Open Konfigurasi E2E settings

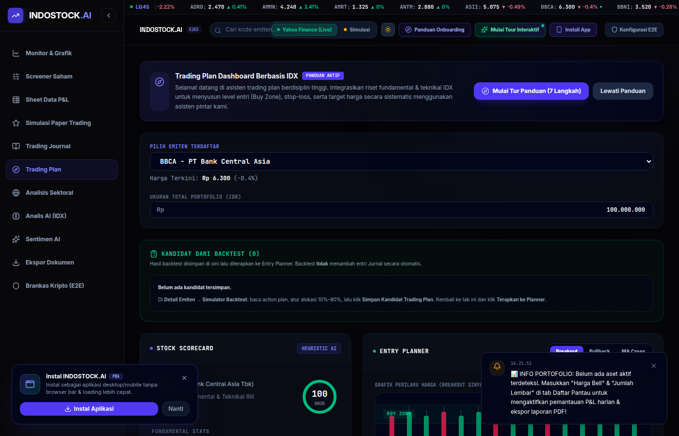[x=634, y=30]
